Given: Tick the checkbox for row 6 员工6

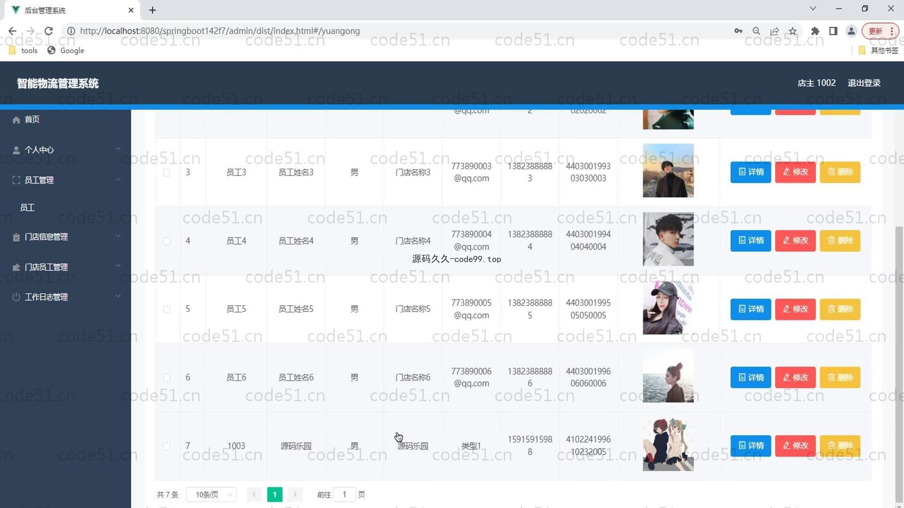Looking at the screenshot, I should 167,377.
